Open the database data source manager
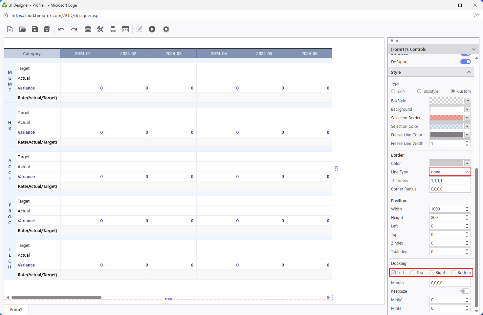The image size is (483, 315). 88,29
